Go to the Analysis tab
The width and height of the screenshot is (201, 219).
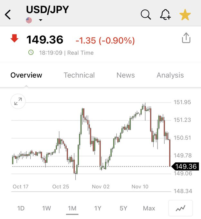[170, 75]
